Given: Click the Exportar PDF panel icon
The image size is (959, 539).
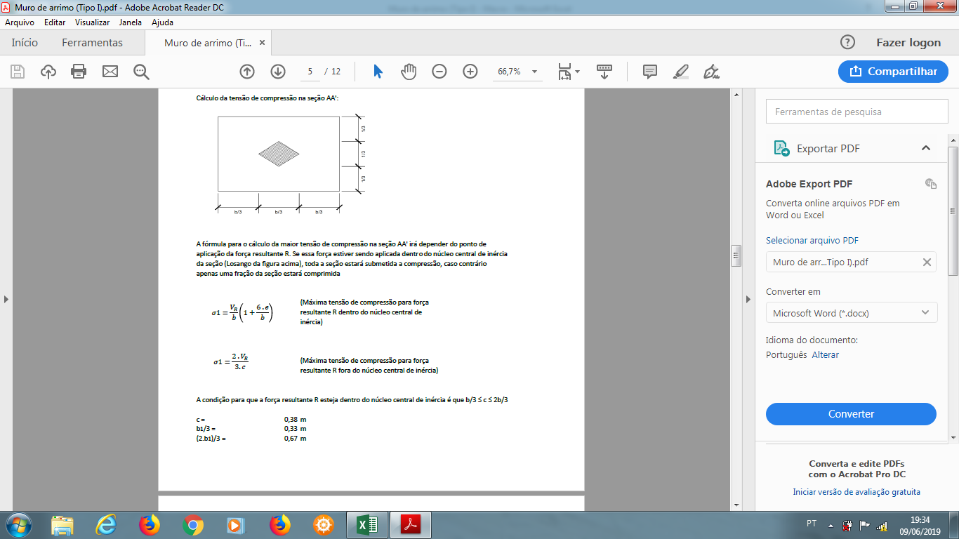Looking at the screenshot, I should tap(781, 148).
